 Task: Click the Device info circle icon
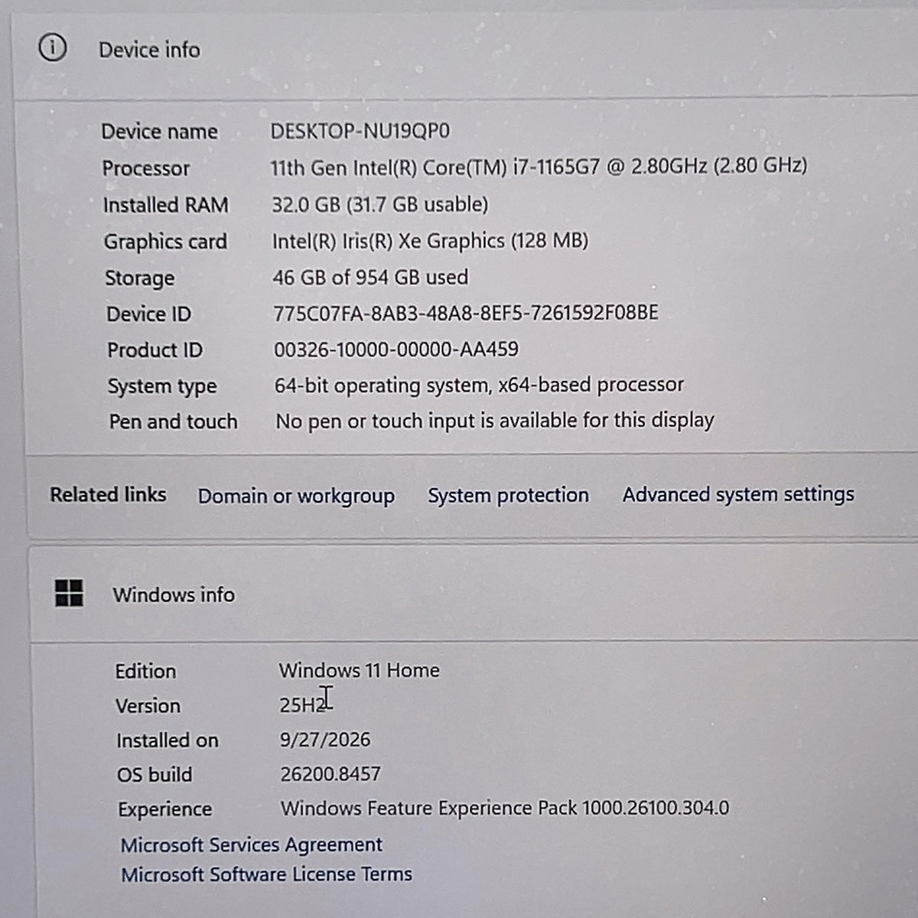click(52, 49)
